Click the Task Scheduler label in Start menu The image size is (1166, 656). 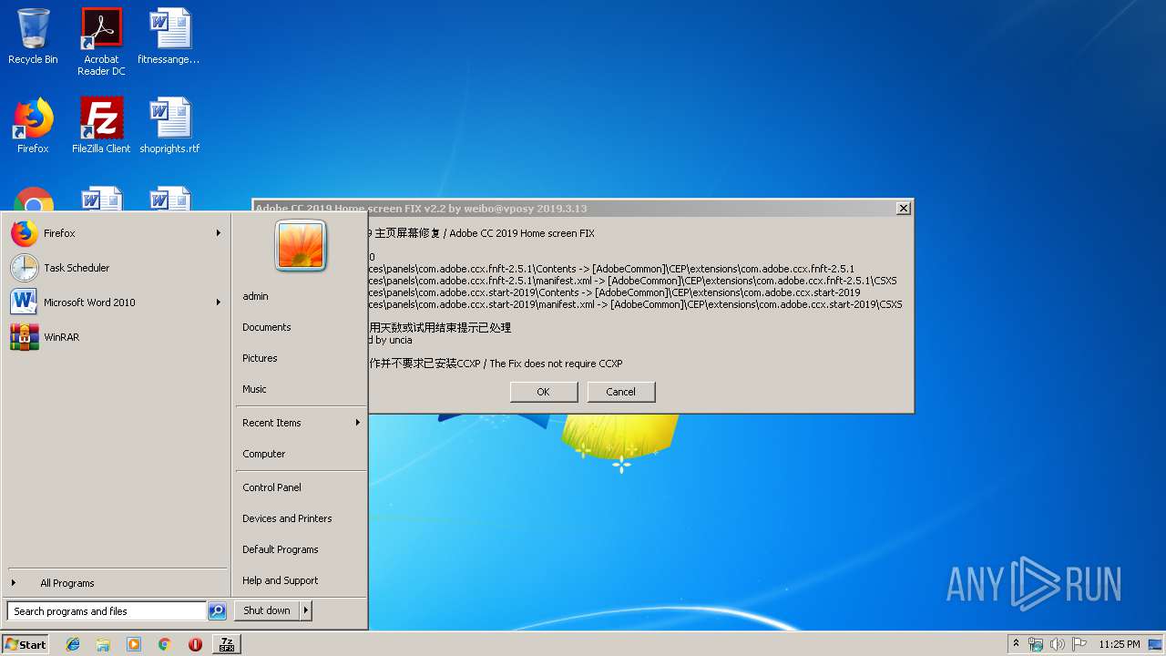pyautogui.click(x=77, y=268)
